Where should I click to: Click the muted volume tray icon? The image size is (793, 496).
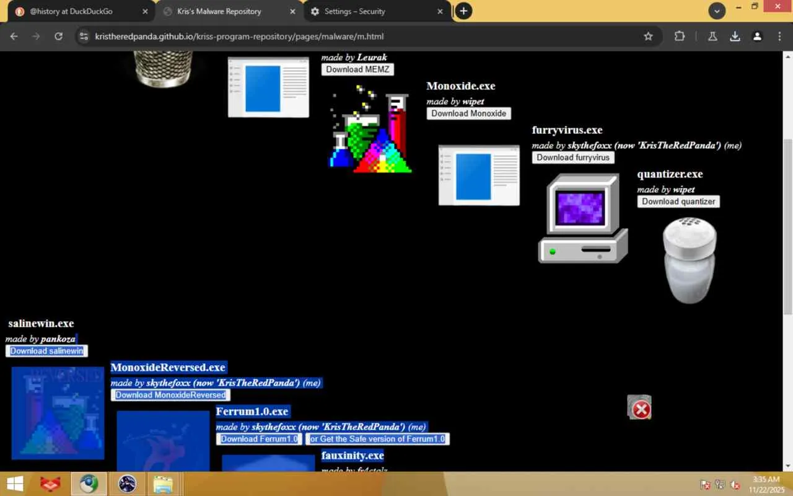735,485
